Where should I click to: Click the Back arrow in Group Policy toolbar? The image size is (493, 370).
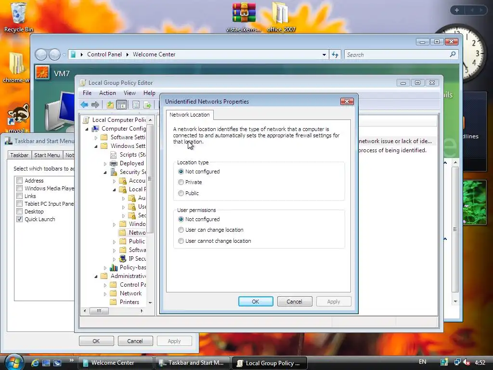[x=84, y=105]
